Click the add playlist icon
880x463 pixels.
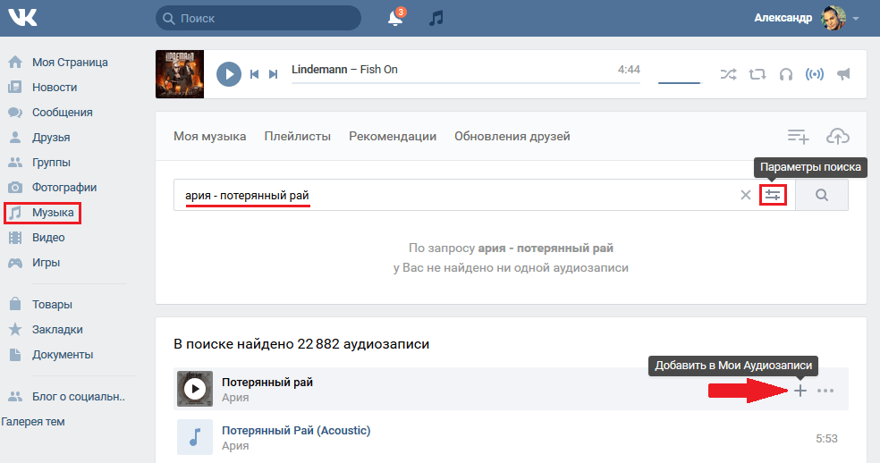tap(798, 137)
